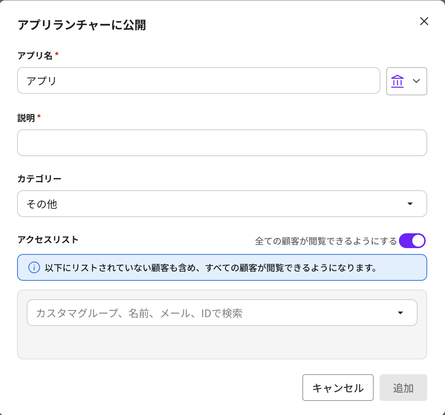Click the アプリ名 field label

35,56
